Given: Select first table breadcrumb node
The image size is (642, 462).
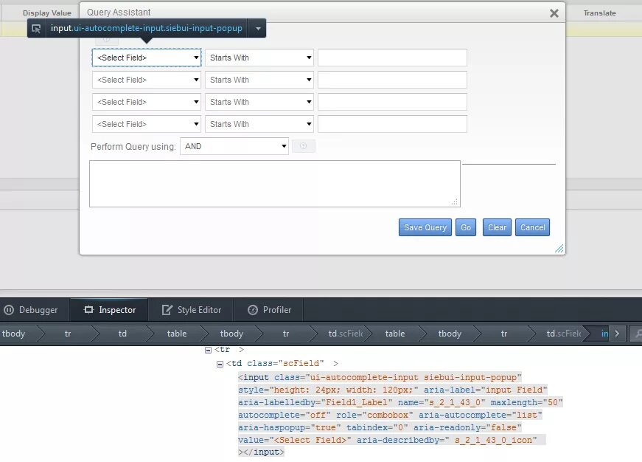Looking at the screenshot, I should pyautogui.click(x=176, y=334).
